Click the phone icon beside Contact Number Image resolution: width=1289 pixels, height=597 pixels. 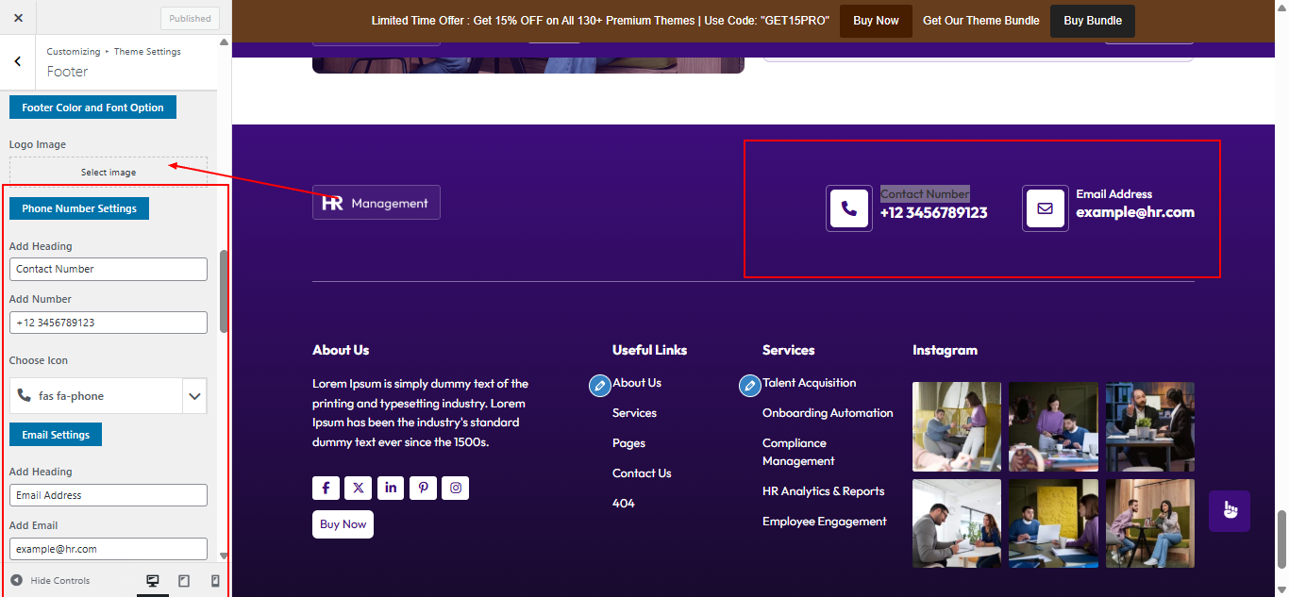tap(848, 208)
